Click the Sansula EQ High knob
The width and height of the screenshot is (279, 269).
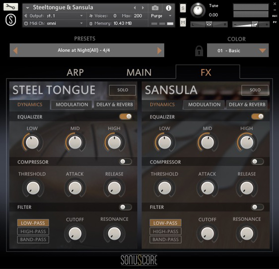[247, 142]
